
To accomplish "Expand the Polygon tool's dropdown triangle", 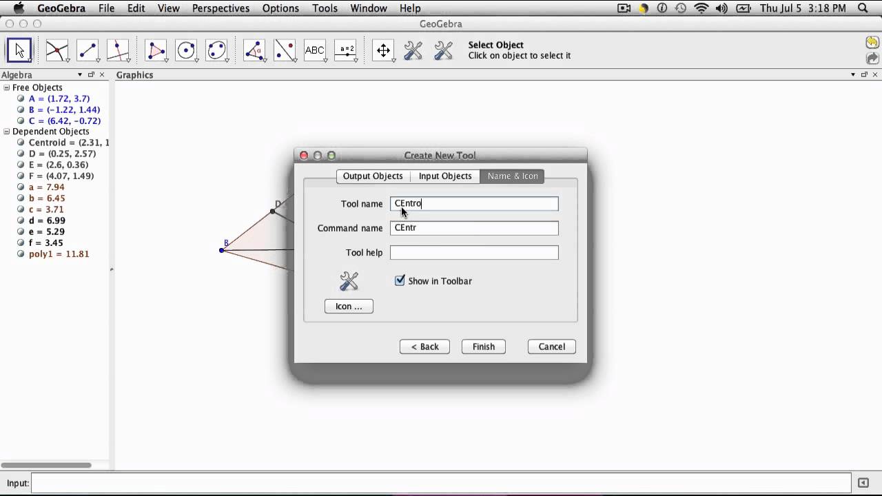I will pyautogui.click(x=166, y=60).
